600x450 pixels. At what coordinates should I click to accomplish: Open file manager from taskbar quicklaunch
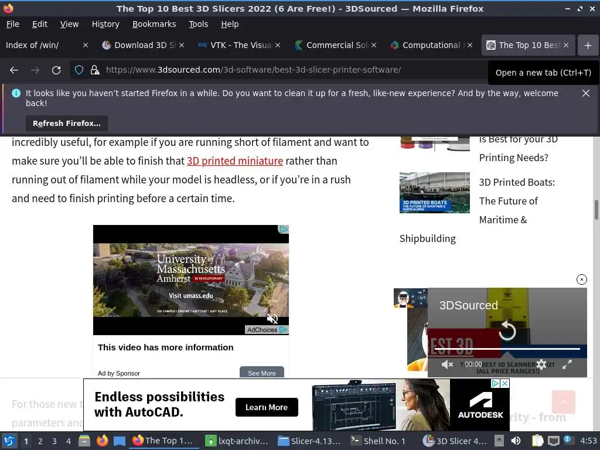(x=84, y=441)
